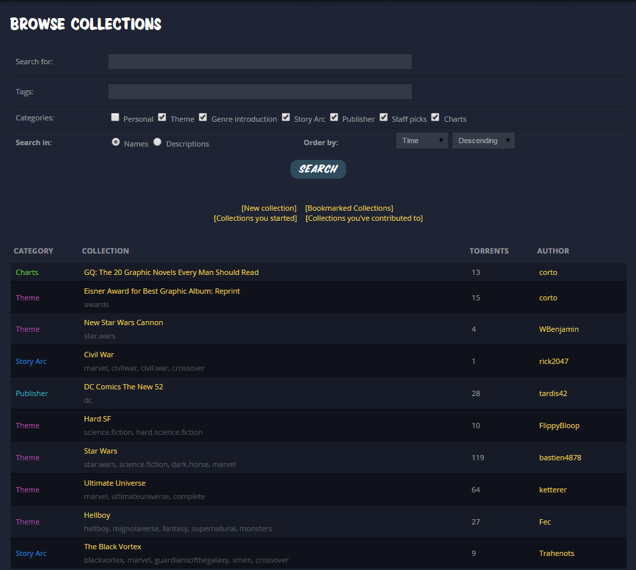
Task: Click the dark.horse tag
Action: pyautogui.click(x=189, y=464)
